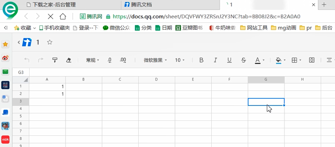335x147 pixels.
Task: Star the document titled 1
Action: coord(49,42)
